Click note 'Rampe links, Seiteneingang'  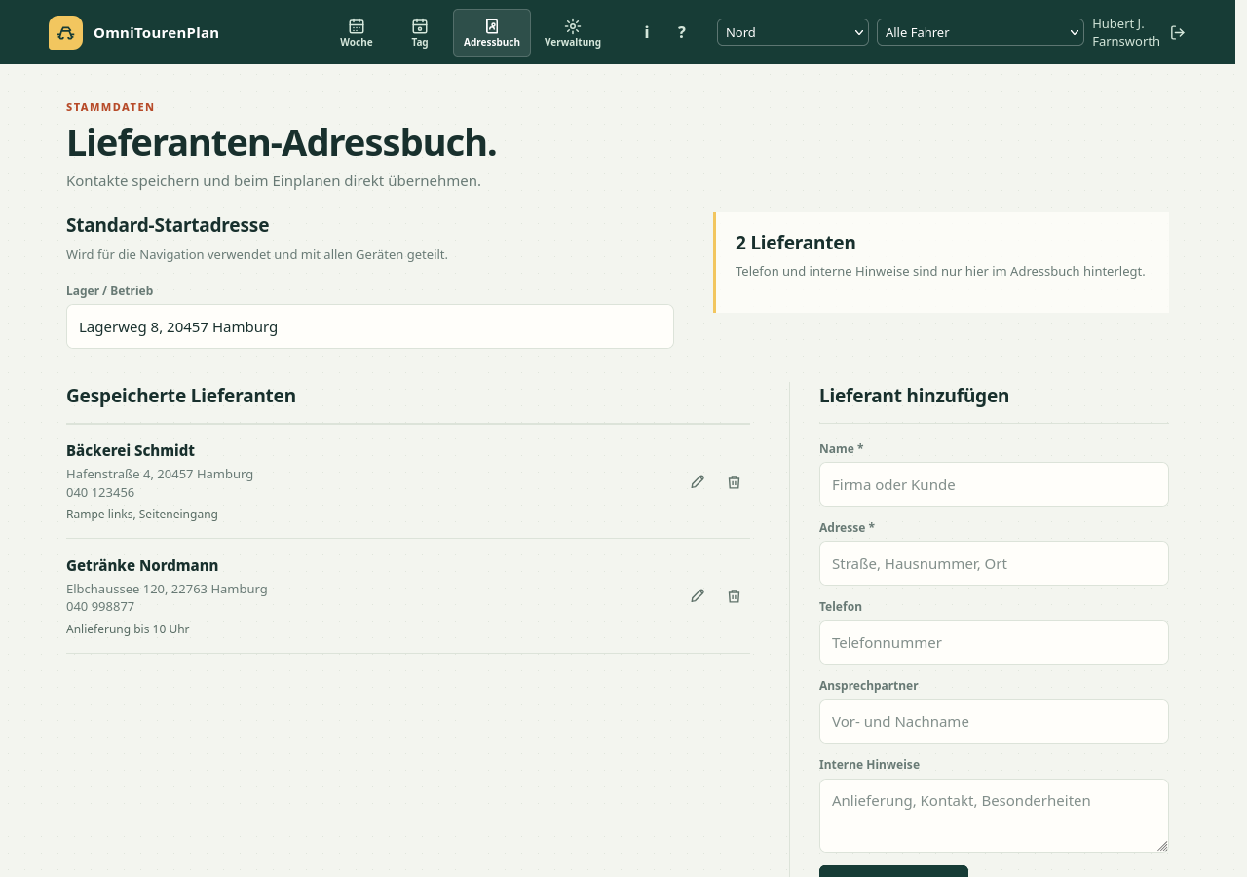point(142,514)
